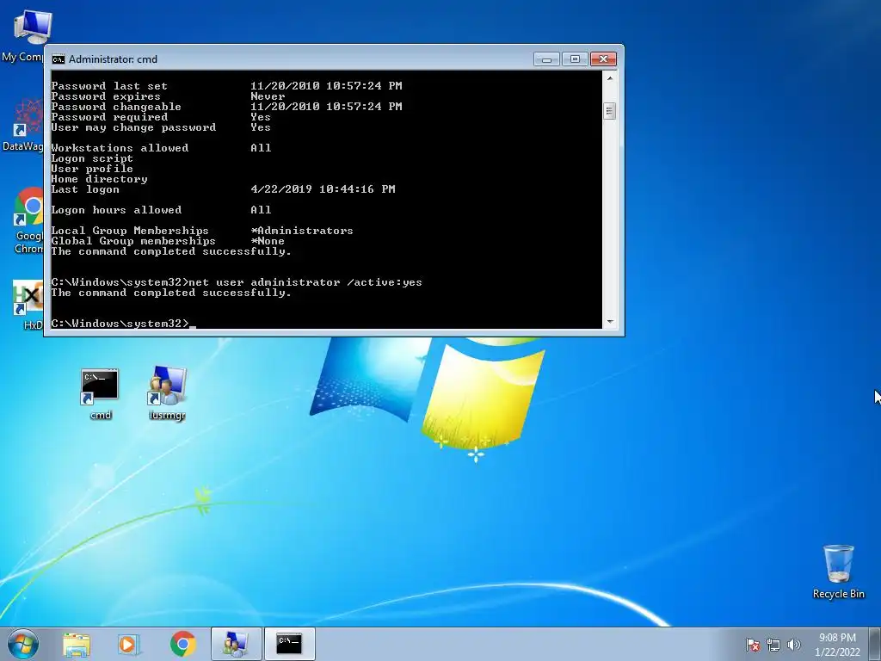Open the cmd shortcut on desktop
The width and height of the screenshot is (881, 661).
(x=100, y=393)
